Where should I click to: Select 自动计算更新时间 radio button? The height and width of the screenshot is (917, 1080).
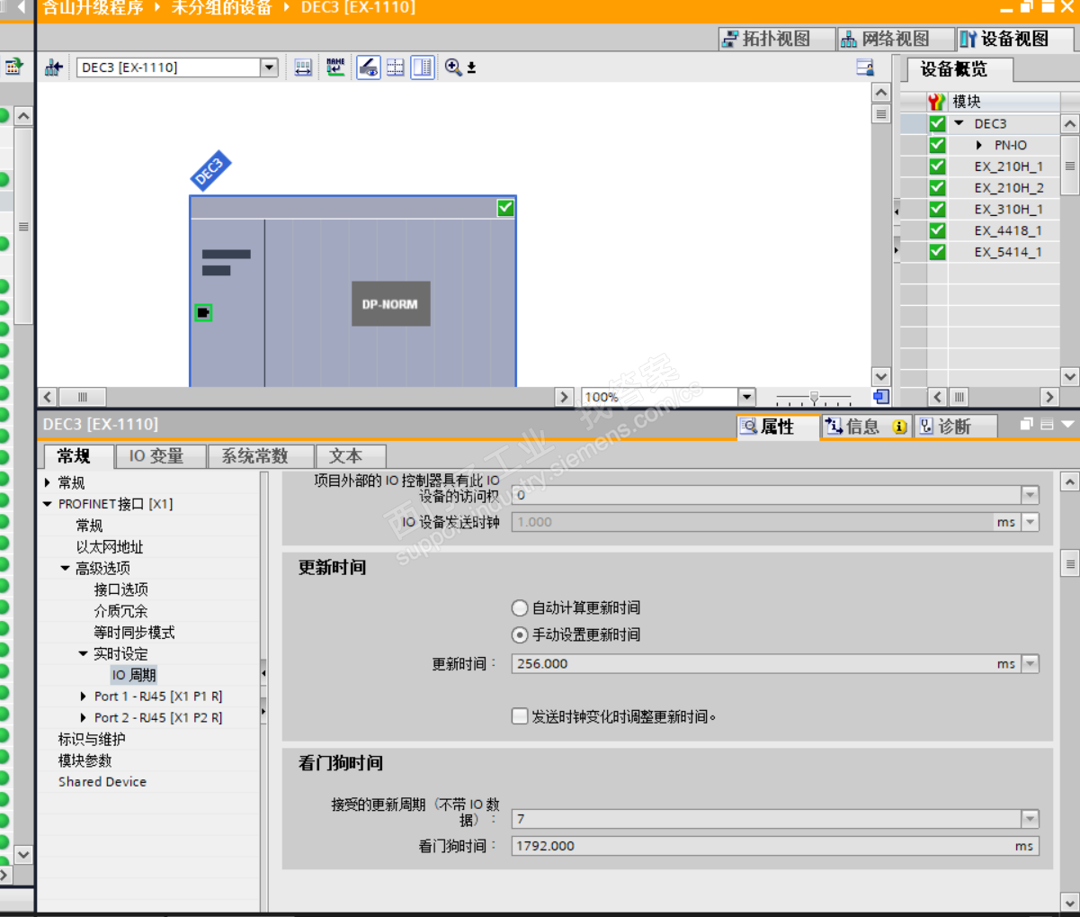[520, 608]
